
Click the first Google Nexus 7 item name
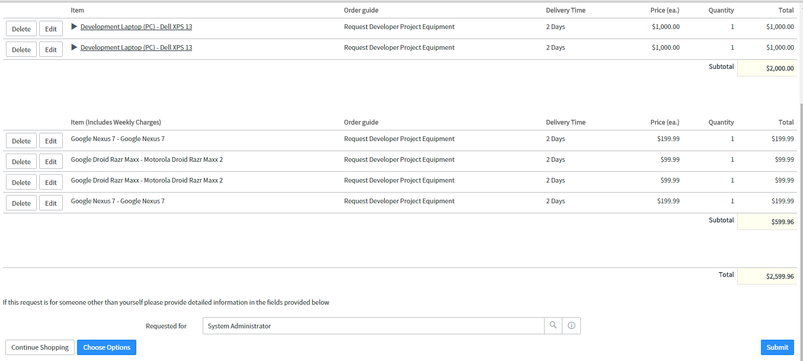tap(118, 139)
